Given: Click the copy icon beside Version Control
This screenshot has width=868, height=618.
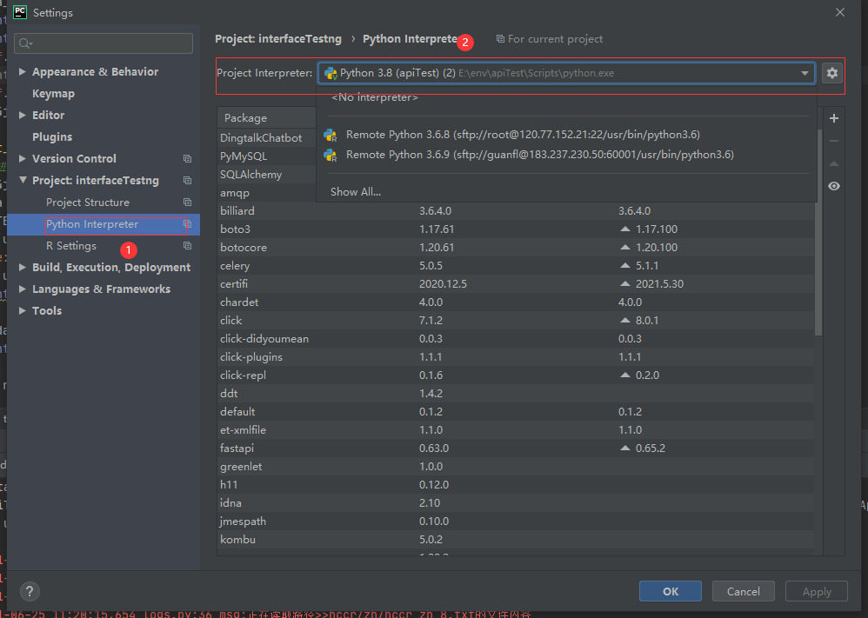Looking at the screenshot, I should click(x=188, y=159).
